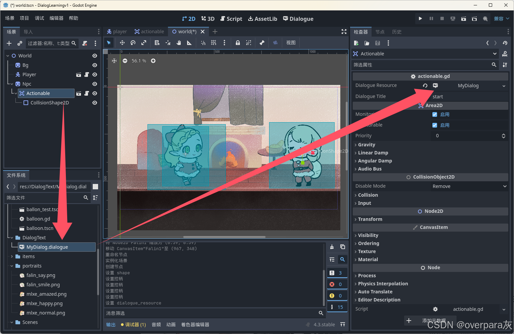This screenshot has width=514, height=334.
Task: Toggle grid snap in viewport toolbar
Action: (x=214, y=43)
